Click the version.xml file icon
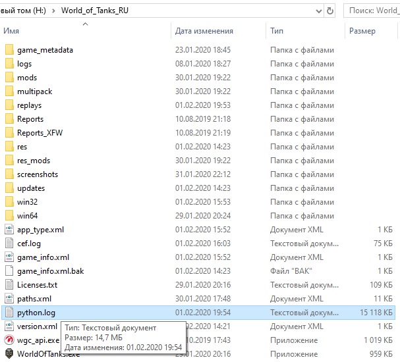The height and width of the screenshot is (362, 400). click(9, 326)
